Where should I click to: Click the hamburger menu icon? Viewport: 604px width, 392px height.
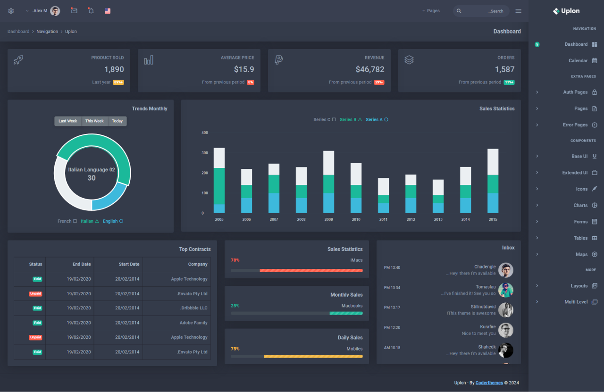[x=519, y=11]
